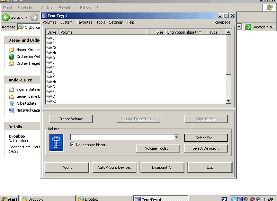277x201 pixels.
Task: Click Neuen Ordner icon in Explorer sidebar
Action: pyautogui.click(x=11, y=50)
